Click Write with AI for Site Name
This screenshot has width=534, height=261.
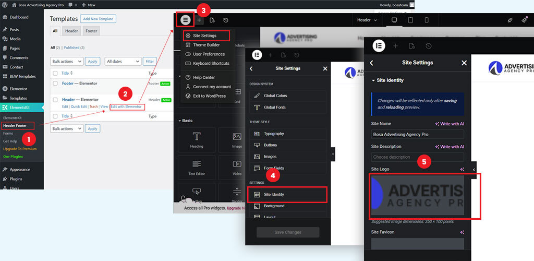click(450, 124)
